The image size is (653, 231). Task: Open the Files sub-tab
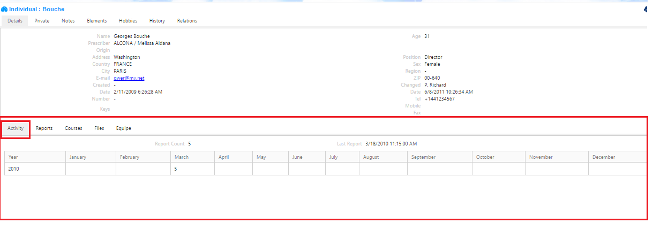99,128
